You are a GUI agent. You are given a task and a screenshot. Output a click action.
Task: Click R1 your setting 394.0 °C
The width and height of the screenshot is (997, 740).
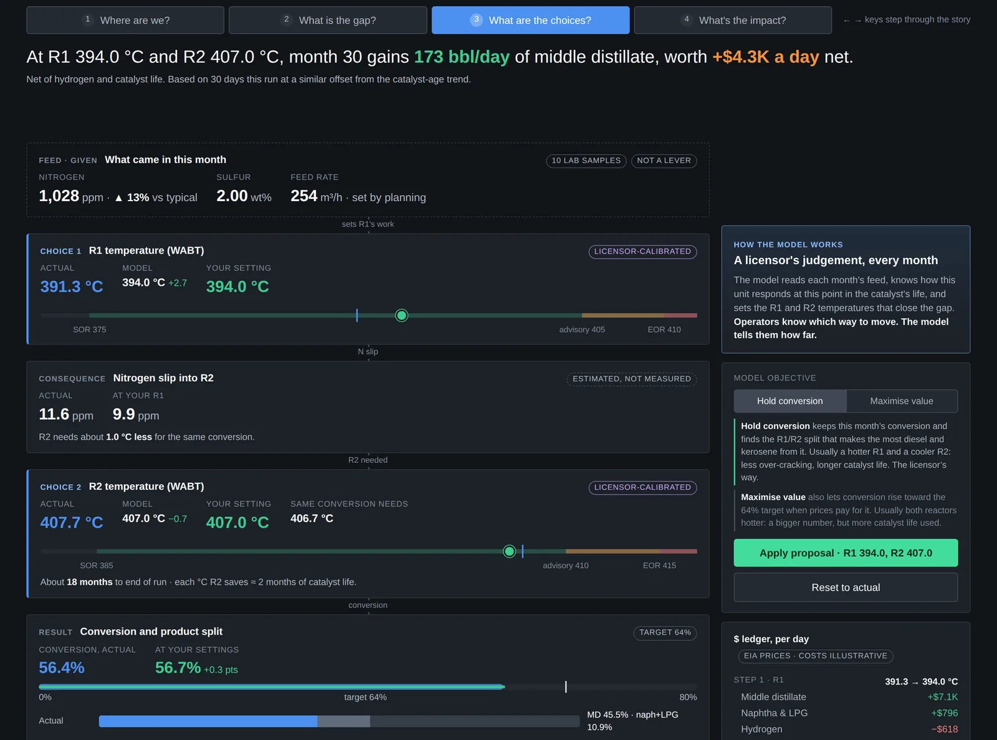pos(237,287)
